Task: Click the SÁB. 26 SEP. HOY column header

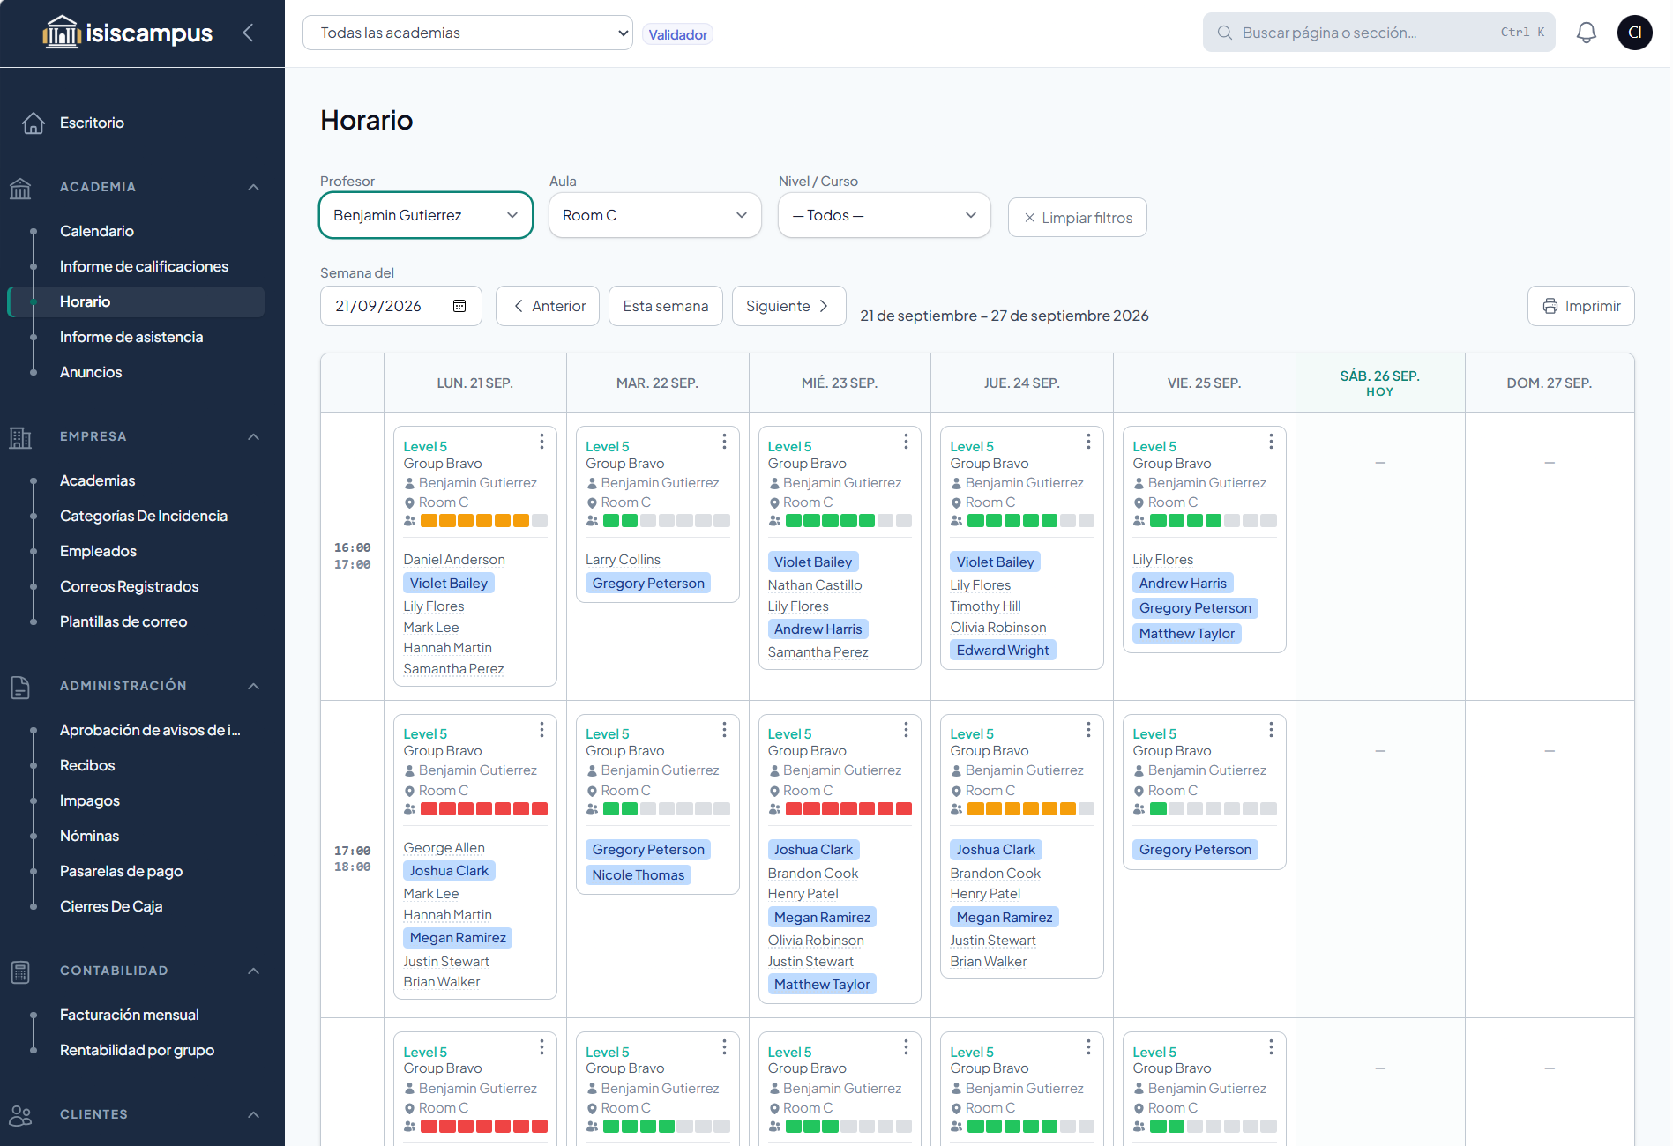Action: [x=1379, y=383]
